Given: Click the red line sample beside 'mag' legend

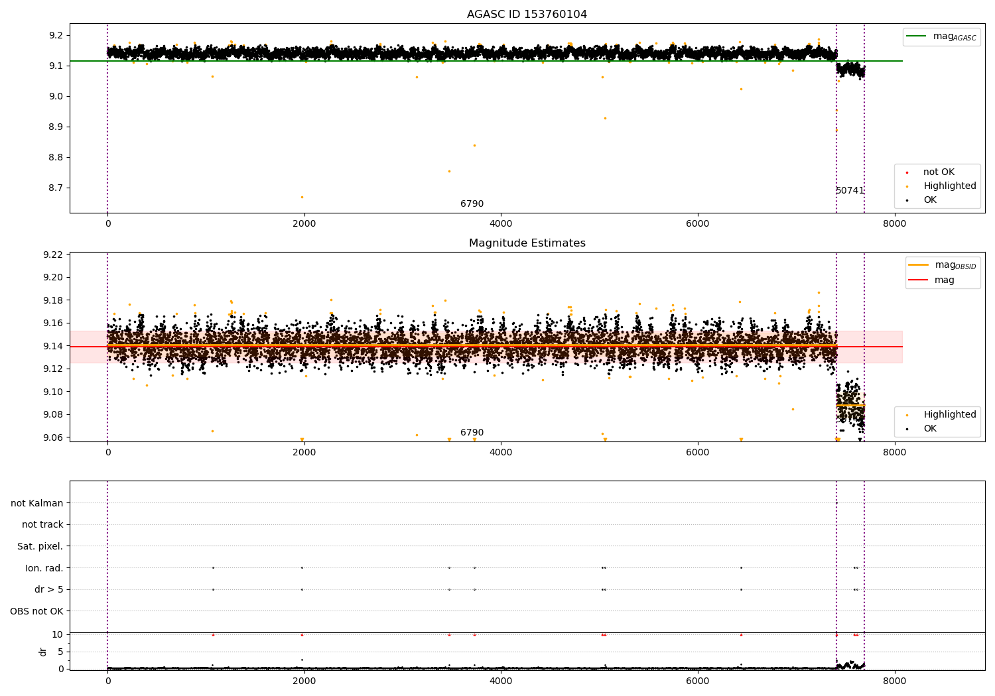Looking at the screenshot, I should (x=919, y=280).
